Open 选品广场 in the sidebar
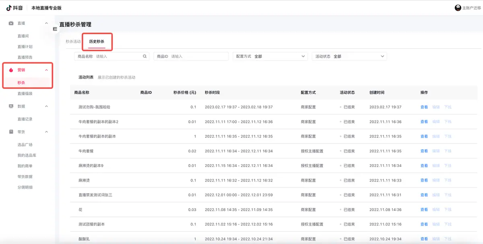 pyautogui.click(x=25, y=144)
